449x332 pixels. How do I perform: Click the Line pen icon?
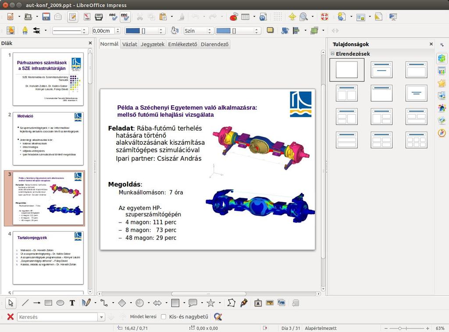[x=25, y=30]
